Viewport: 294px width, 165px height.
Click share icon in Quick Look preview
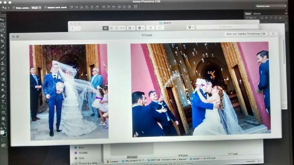tap(273, 34)
